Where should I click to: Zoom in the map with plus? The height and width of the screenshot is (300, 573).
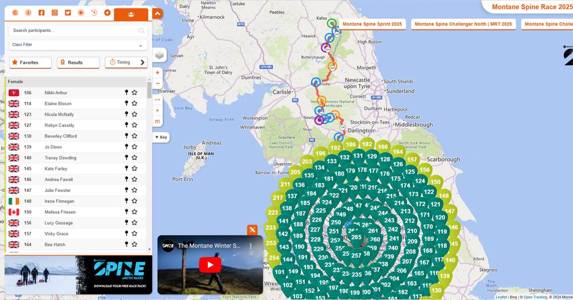pos(158,73)
